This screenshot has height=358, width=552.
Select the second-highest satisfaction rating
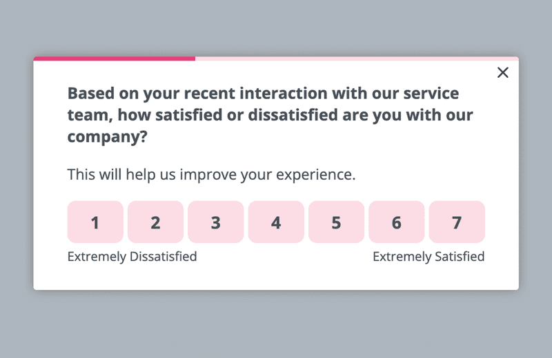click(x=397, y=222)
